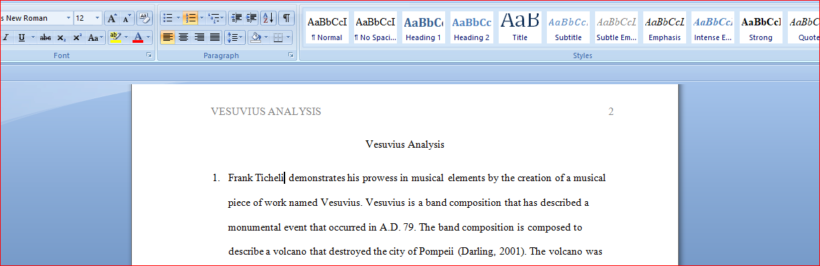The height and width of the screenshot is (266, 820).
Task: Decrease paragraph indent
Action: tap(236, 18)
